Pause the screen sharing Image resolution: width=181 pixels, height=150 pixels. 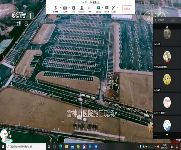[x=107, y=8]
